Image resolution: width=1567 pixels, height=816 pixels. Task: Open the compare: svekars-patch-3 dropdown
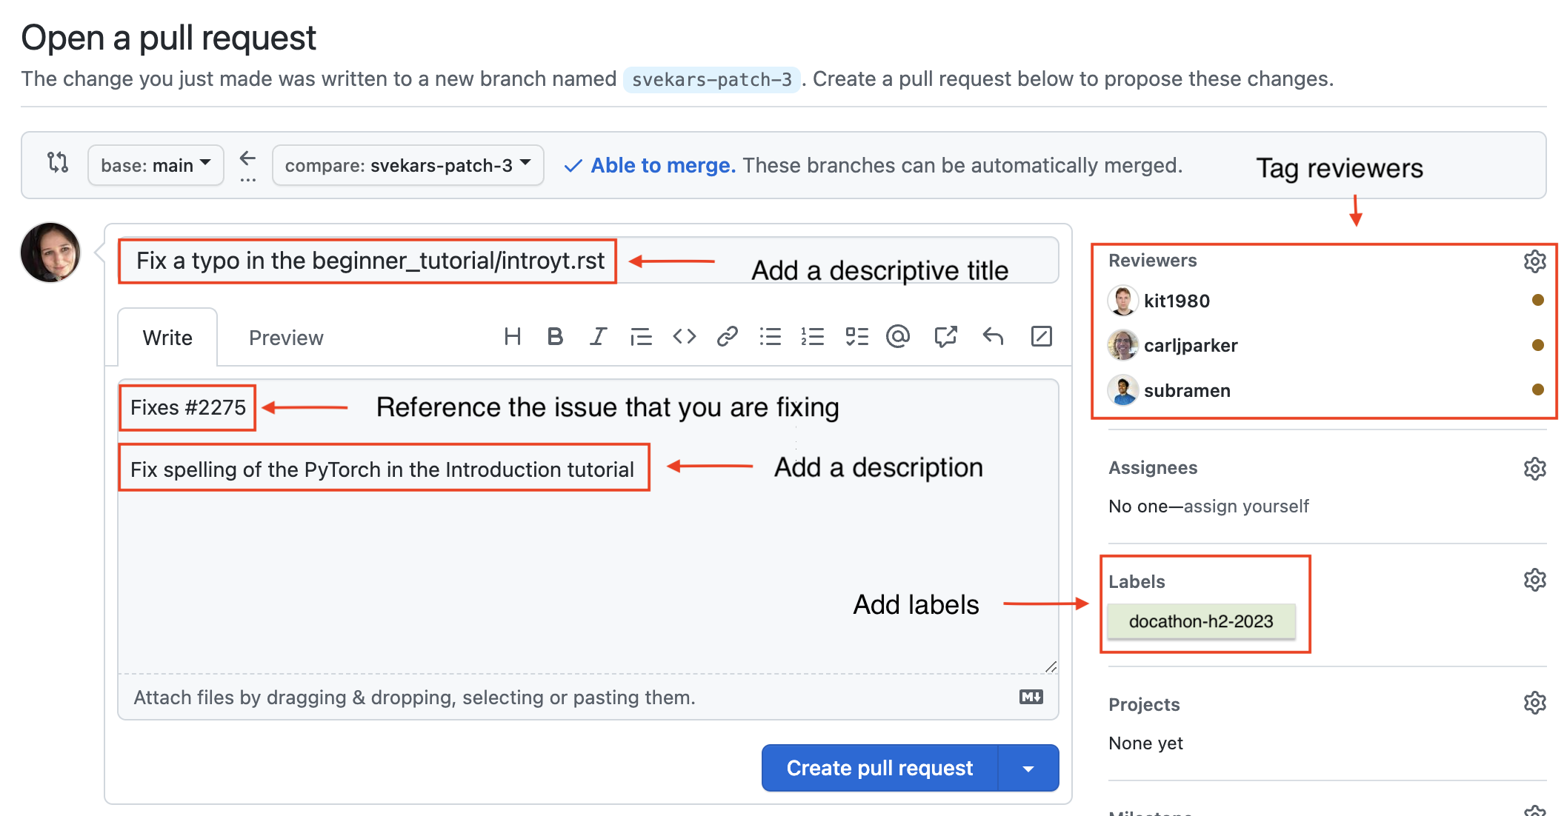(407, 165)
